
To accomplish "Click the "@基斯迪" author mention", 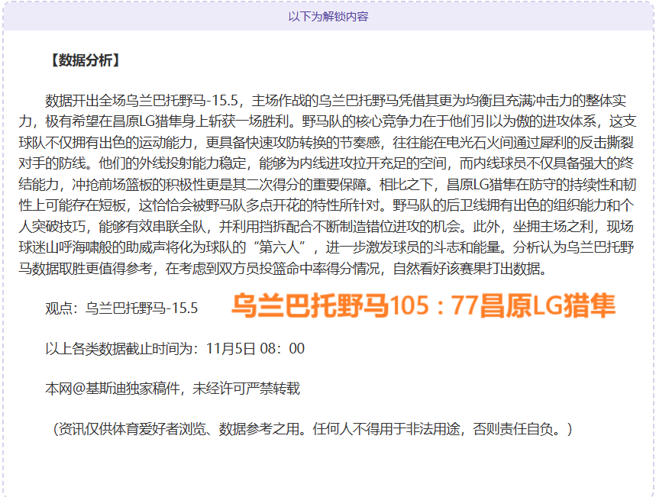I will pos(98,389).
